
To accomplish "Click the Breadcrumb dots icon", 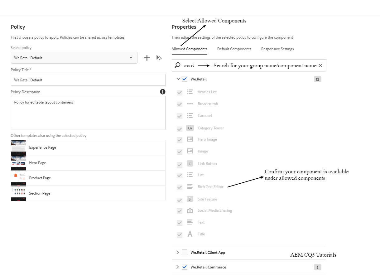I will 190,104.
